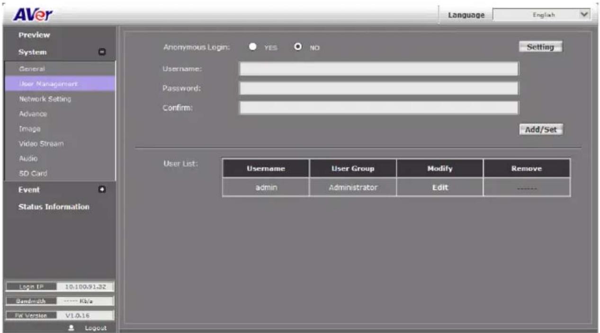
Task: Open the Audio settings page
Action: pyautogui.click(x=28, y=158)
